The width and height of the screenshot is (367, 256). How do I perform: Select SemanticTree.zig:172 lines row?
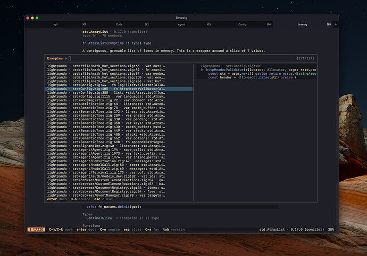coord(119,112)
